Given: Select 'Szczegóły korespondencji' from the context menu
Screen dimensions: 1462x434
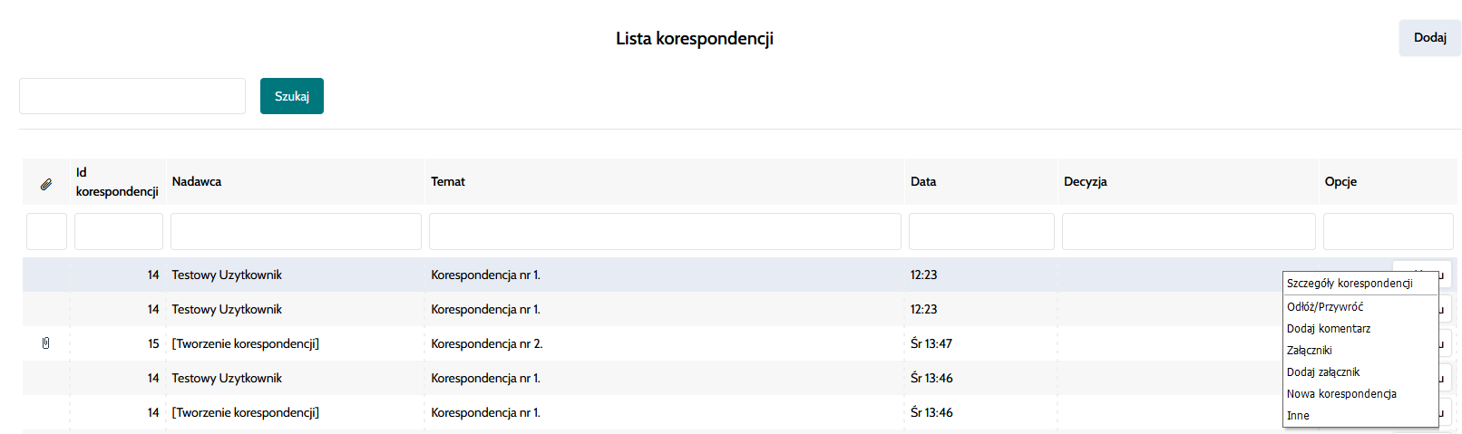Looking at the screenshot, I should point(1350,284).
